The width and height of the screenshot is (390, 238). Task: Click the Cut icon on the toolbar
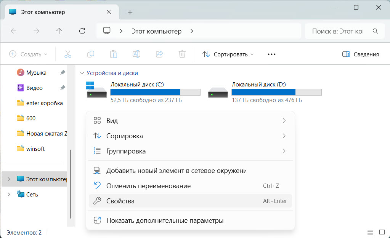(x=68, y=54)
